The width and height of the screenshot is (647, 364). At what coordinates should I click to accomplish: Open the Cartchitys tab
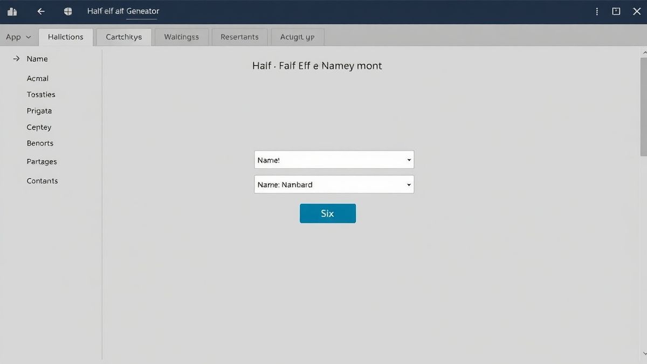click(x=124, y=37)
